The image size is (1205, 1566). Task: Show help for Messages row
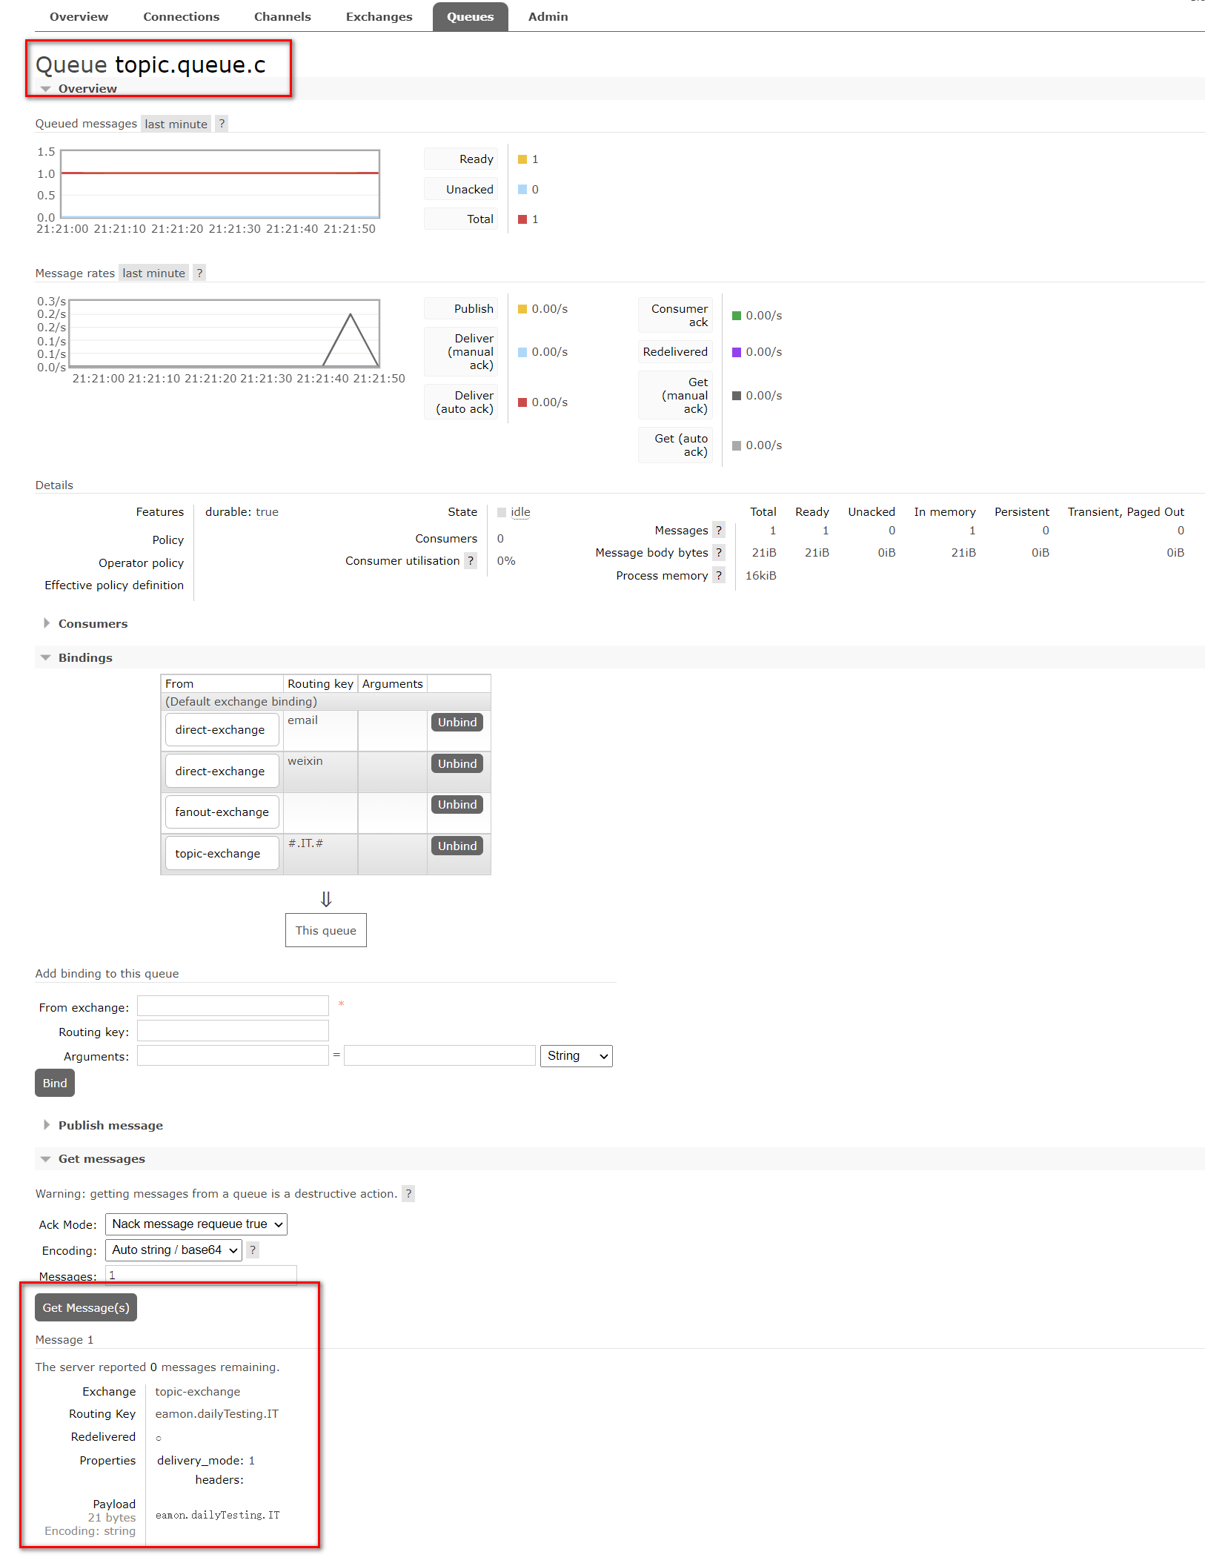(719, 530)
